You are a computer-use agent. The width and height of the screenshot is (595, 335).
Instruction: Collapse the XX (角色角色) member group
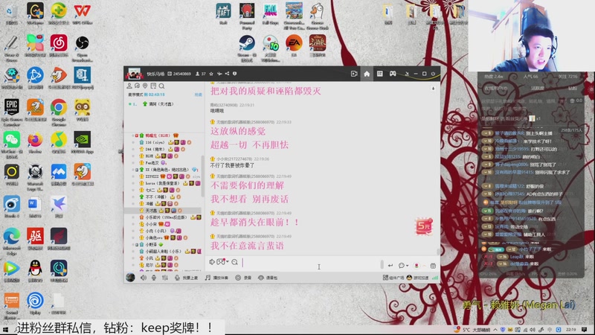tap(137, 170)
